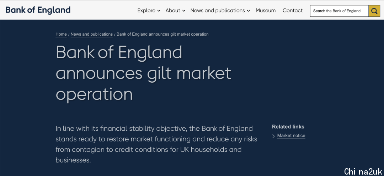Click the financial stability intro paragraph
The height and width of the screenshot is (176, 384).
[156, 144]
